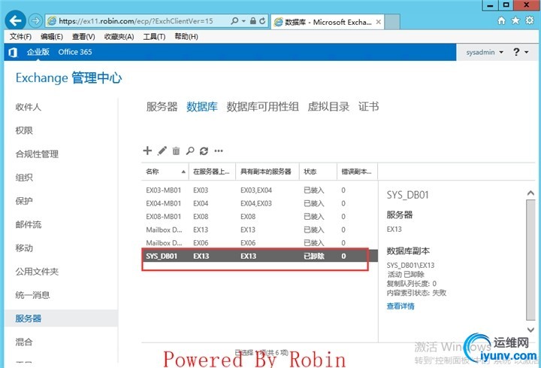Click the 在服务器上... column header
The image size is (541, 368).
[212, 172]
